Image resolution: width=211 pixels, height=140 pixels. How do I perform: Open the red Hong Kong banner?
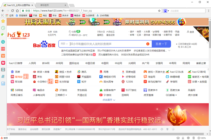(108, 115)
